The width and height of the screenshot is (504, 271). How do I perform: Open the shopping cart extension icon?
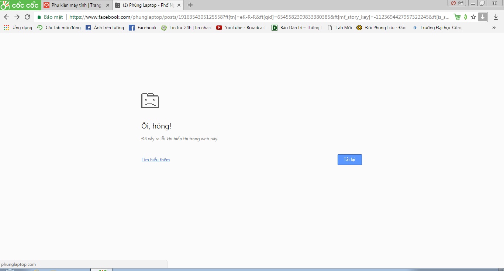(x=458, y=17)
